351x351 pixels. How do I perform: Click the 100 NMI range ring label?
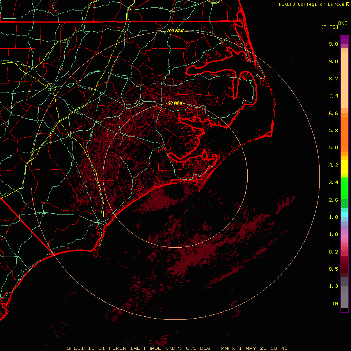click(175, 31)
